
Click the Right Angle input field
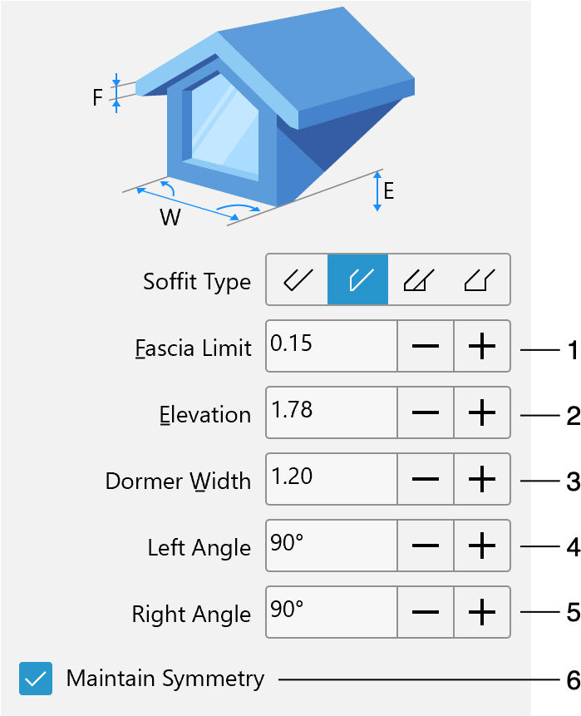[x=332, y=612]
